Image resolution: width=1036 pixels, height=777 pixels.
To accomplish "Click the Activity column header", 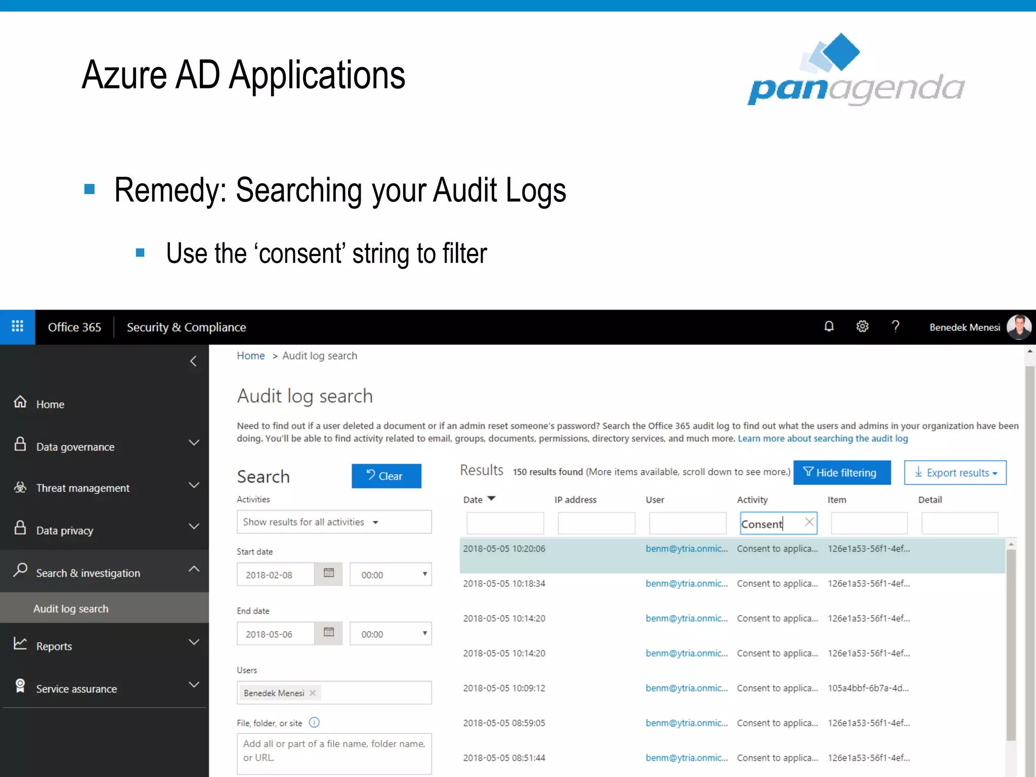I will pyautogui.click(x=752, y=500).
